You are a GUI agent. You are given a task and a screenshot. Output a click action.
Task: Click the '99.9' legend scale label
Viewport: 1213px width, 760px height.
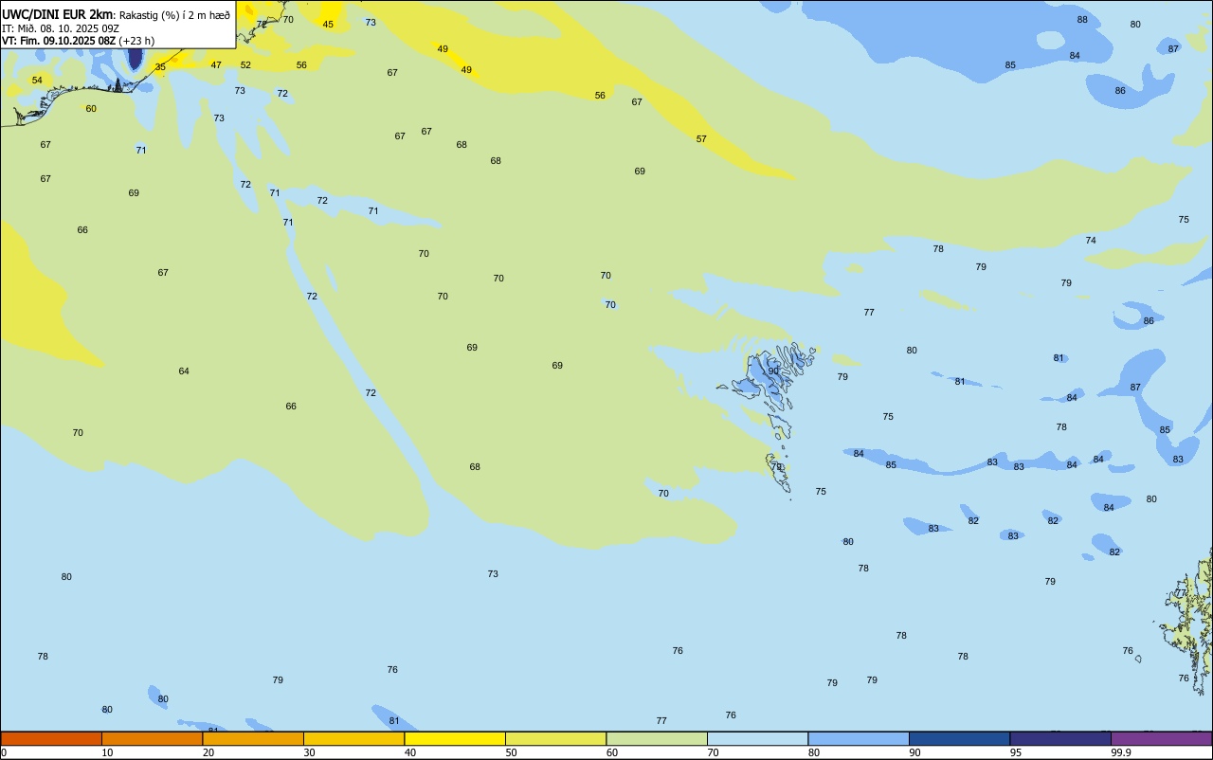point(1121,752)
